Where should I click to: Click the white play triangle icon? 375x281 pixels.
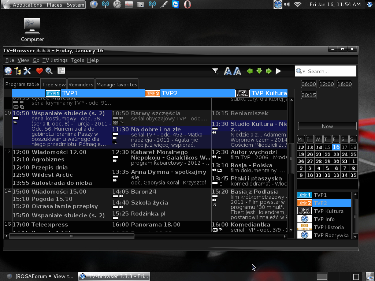coord(278,71)
